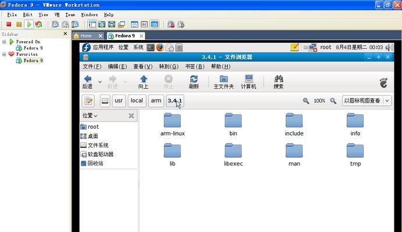Screen dimensions: 402x232
Task: Toggle Quick Switch mode icon in VMware toolbar
Action: pos(102,24)
